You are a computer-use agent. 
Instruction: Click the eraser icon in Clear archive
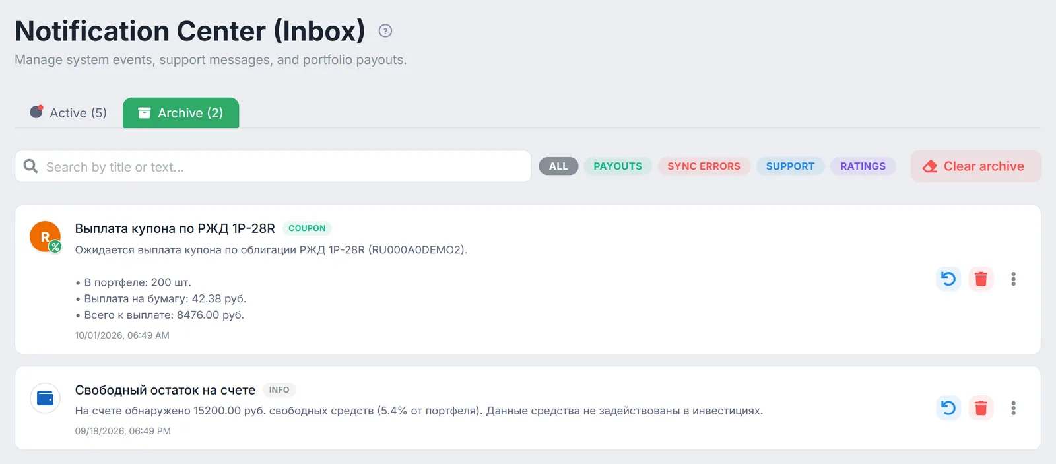pos(930,166)
